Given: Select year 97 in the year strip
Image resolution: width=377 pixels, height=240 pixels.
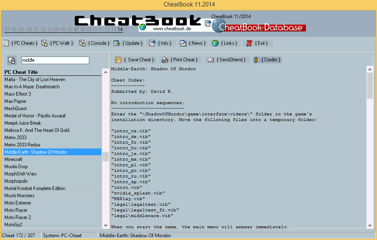Looking at the screenshot, I should click(7, 29).
